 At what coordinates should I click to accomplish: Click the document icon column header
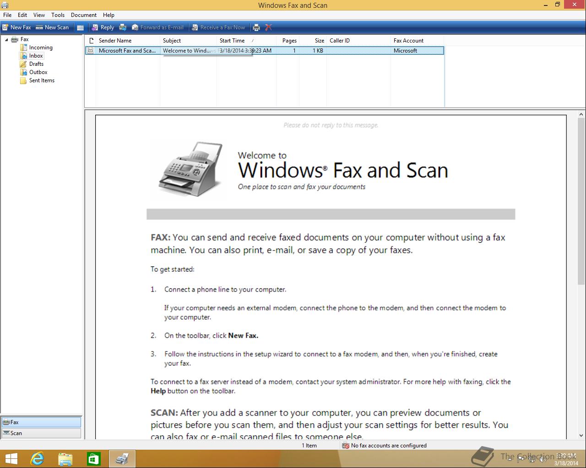(x=91, y=41)
